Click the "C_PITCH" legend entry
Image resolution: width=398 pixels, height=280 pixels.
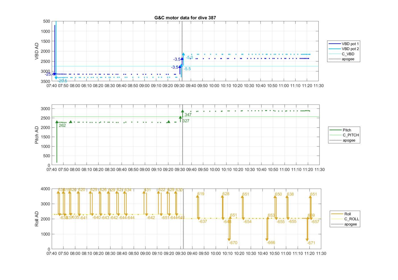click(344, 135)
